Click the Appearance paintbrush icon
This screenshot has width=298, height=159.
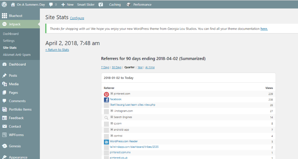tap(4, 157)
